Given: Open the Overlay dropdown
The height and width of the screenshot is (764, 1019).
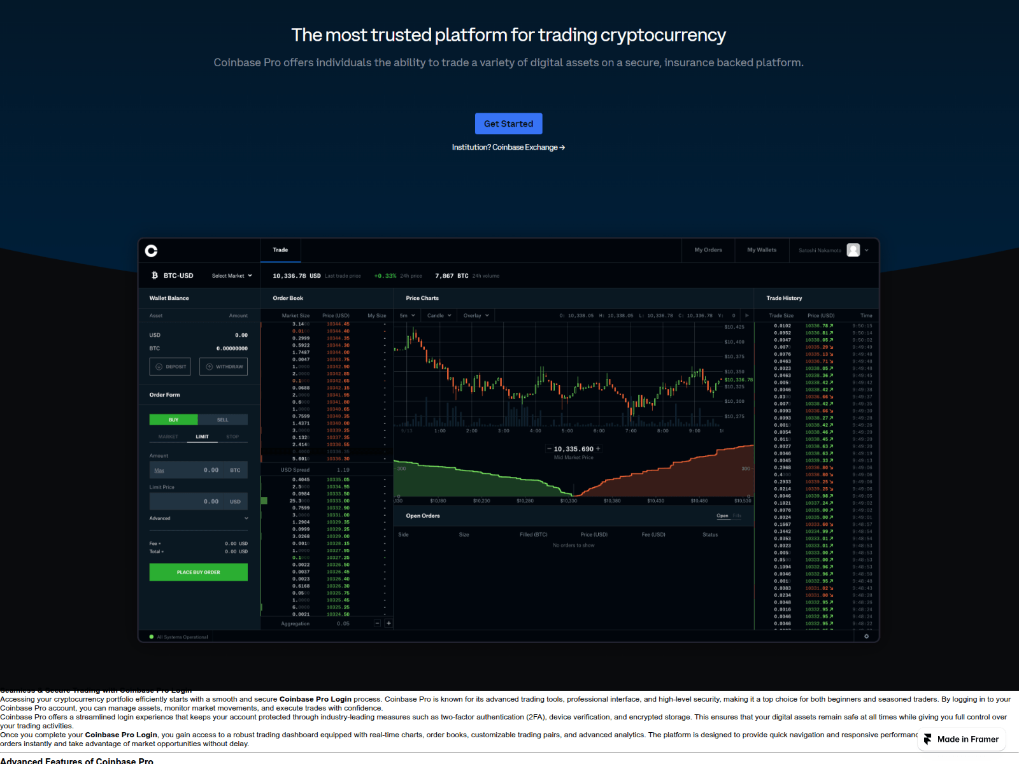Looking at the screenshot, I should (476, 316).
